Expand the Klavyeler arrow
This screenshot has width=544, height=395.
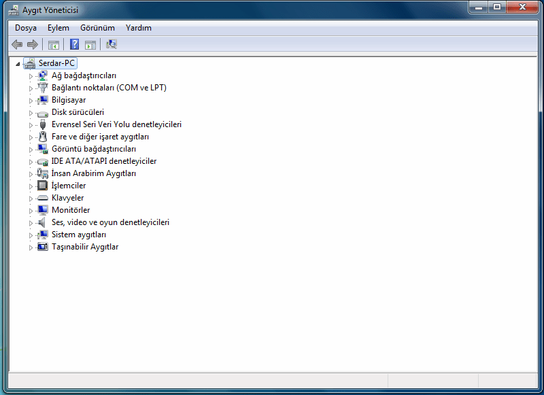(x=31, y=199)
